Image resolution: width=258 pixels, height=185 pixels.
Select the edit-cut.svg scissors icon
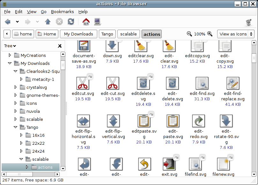(x=113, y=83)
